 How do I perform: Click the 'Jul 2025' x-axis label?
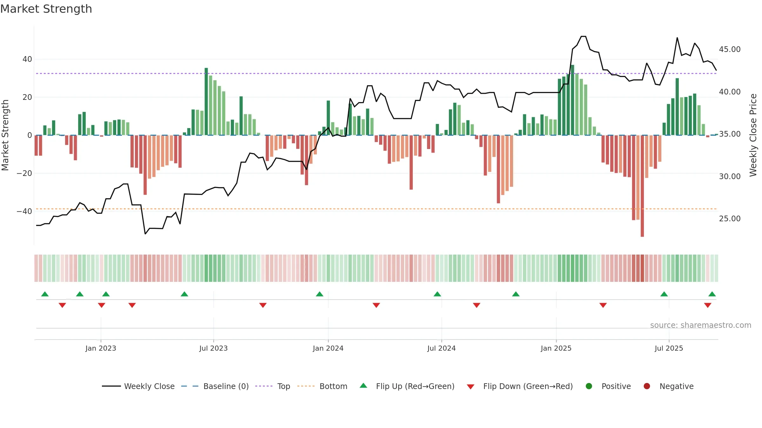pos(669,348)
